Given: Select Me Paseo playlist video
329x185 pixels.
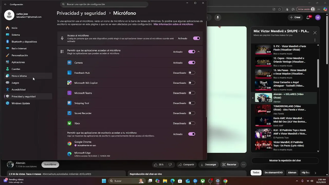Looking at the screenshot, I should [285, 74].
